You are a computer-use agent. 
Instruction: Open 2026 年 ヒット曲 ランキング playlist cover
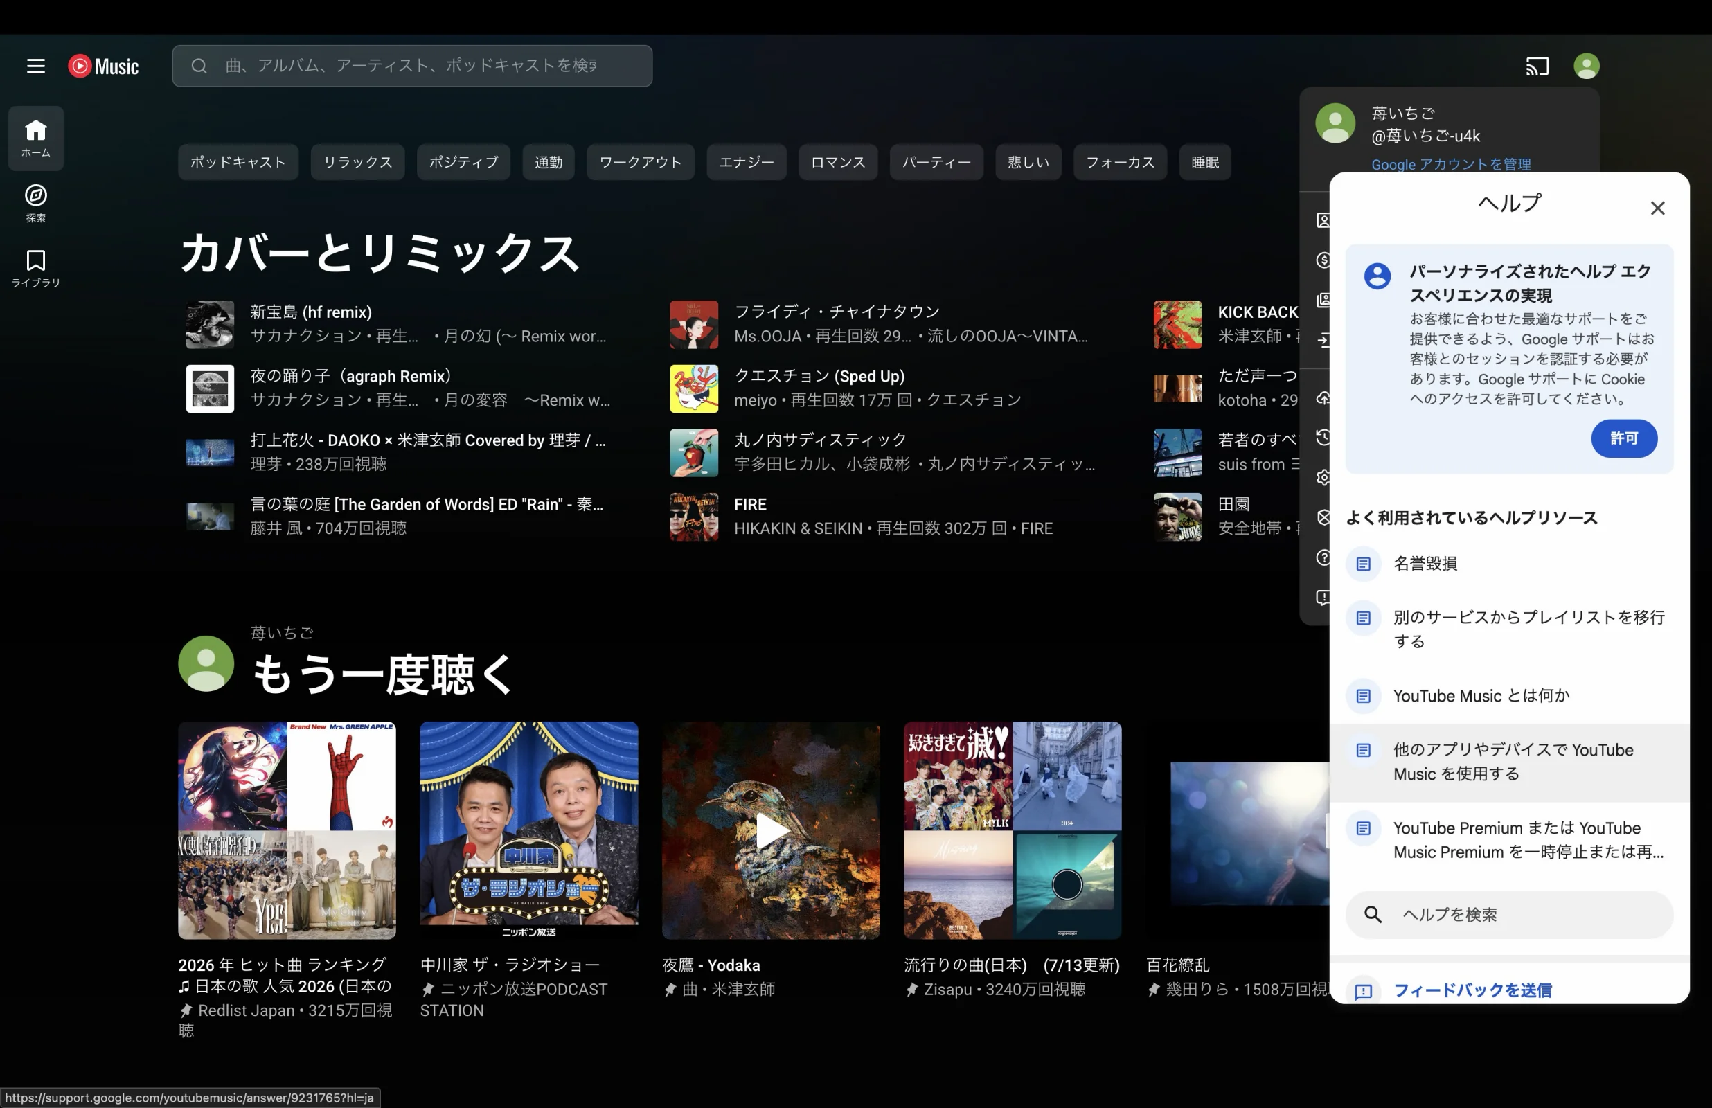(x=287, y=831)
